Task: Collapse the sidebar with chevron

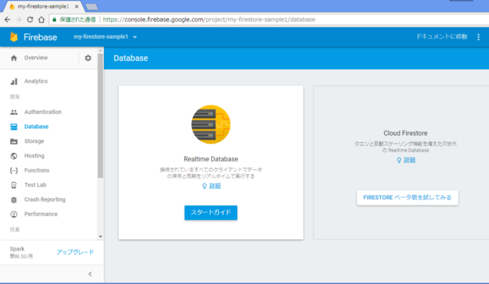Action: coord(90,274)
